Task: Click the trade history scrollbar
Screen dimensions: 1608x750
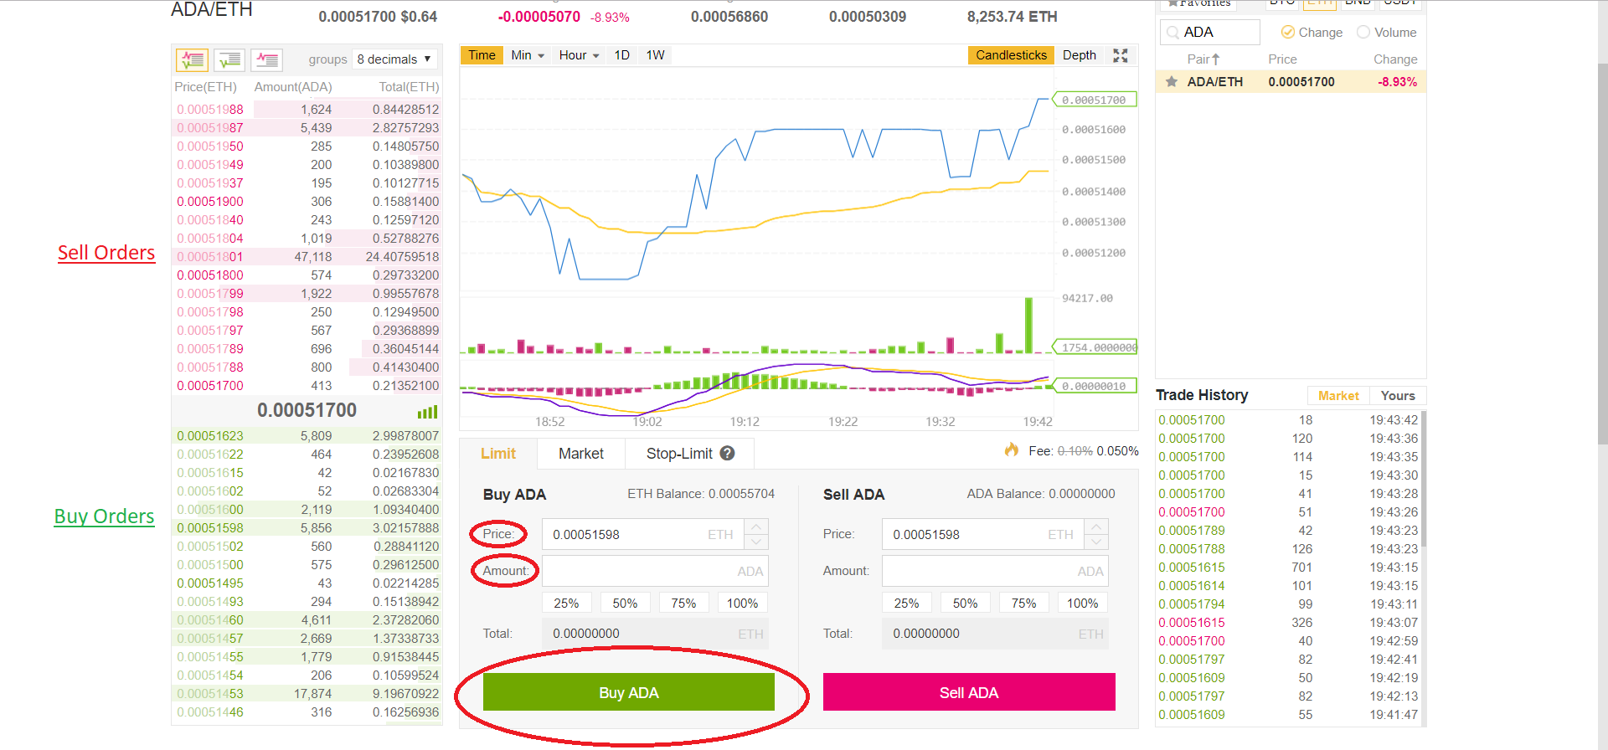Action: coord(1424,479)
